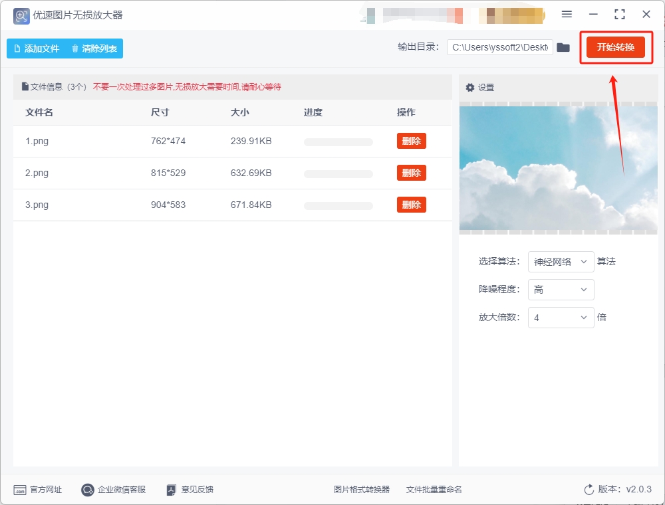Click the 意见反馈 feedback icon
This screenshot has height=505, width=665.
170,489
